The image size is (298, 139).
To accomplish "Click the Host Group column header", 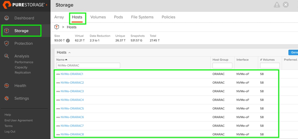I will (x=220, y=60).
